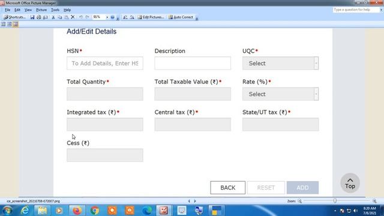Screen dimensions: 384x216
Task: Click the Rotate Right icon
Action: click(x=132, y=17)
